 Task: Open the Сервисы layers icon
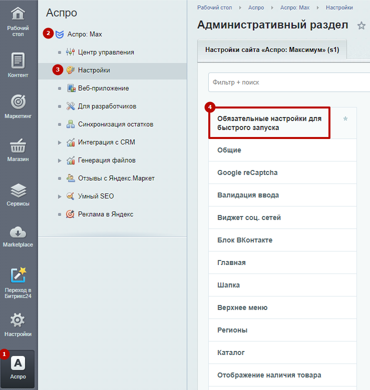point(18,190)
